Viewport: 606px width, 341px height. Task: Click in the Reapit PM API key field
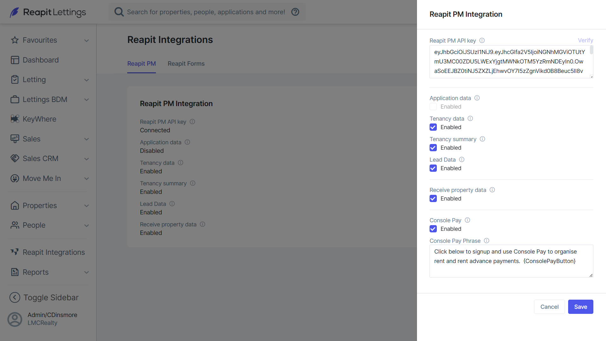tap(511, 62)
